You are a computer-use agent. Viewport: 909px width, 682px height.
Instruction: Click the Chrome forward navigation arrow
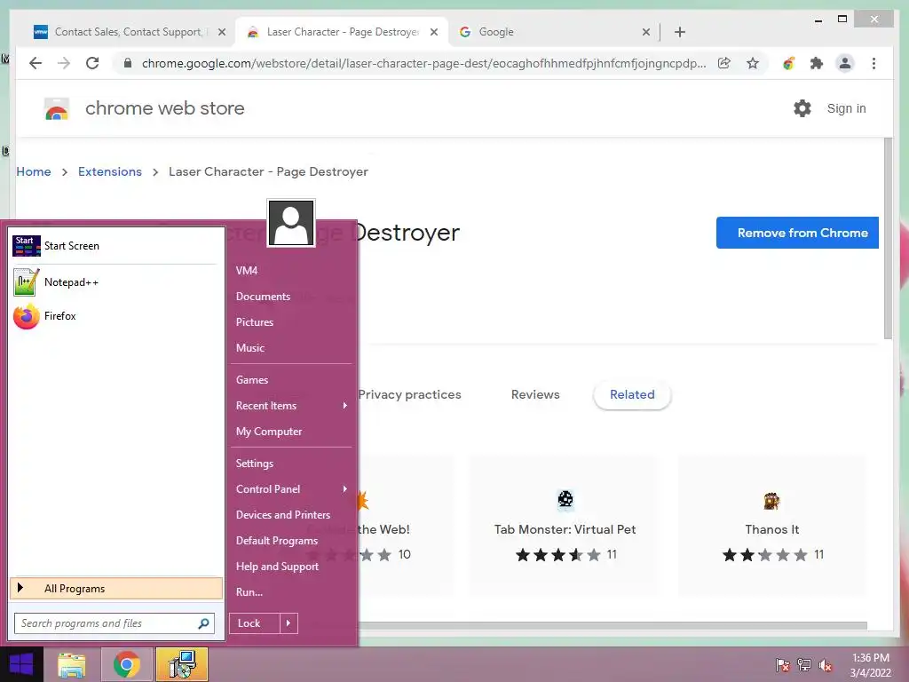[x=64, y=63]
